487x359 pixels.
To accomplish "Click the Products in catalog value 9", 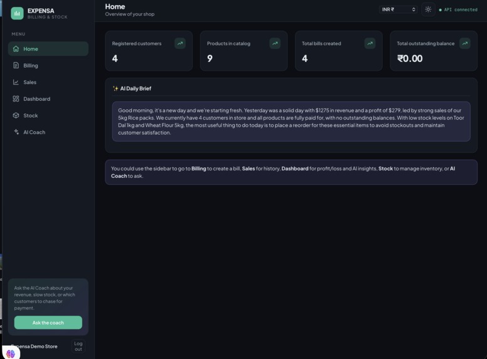I will point(210,59).
